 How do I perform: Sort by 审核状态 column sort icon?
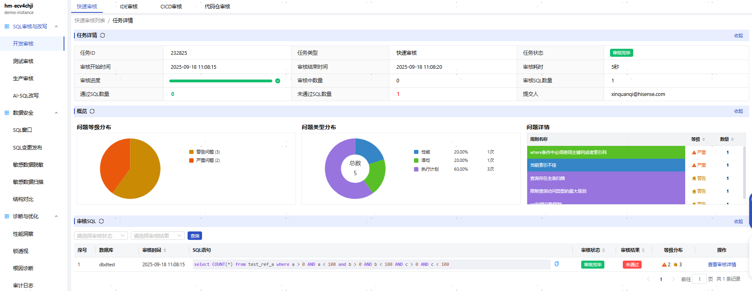click(604, 250)
